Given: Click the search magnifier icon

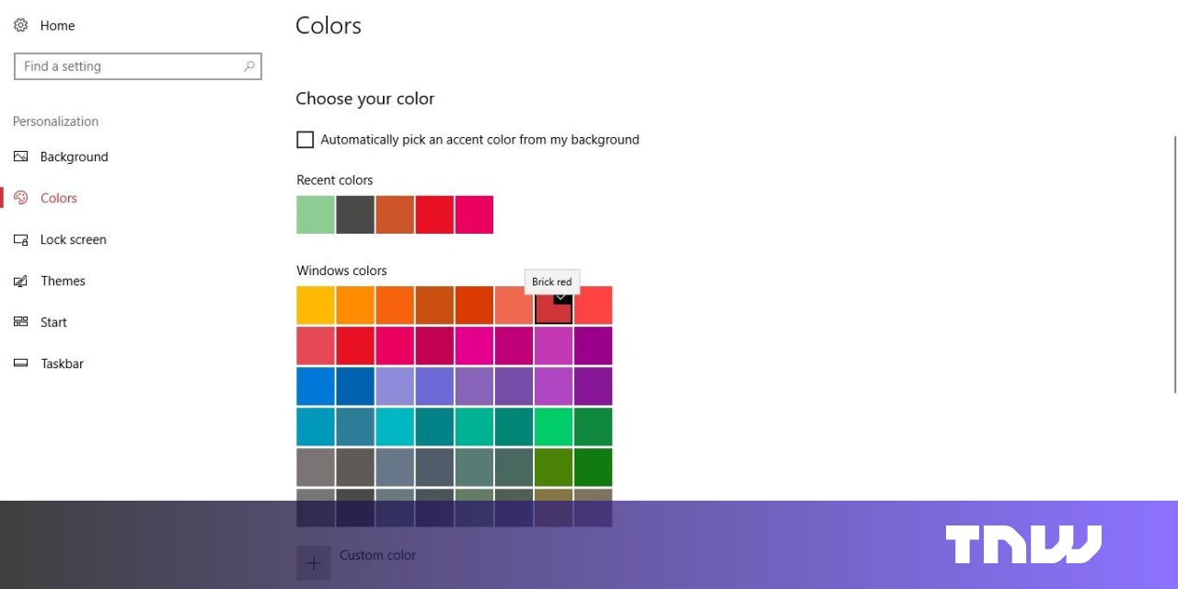Looking at the screenshot, I should click(x=249, y=66).
